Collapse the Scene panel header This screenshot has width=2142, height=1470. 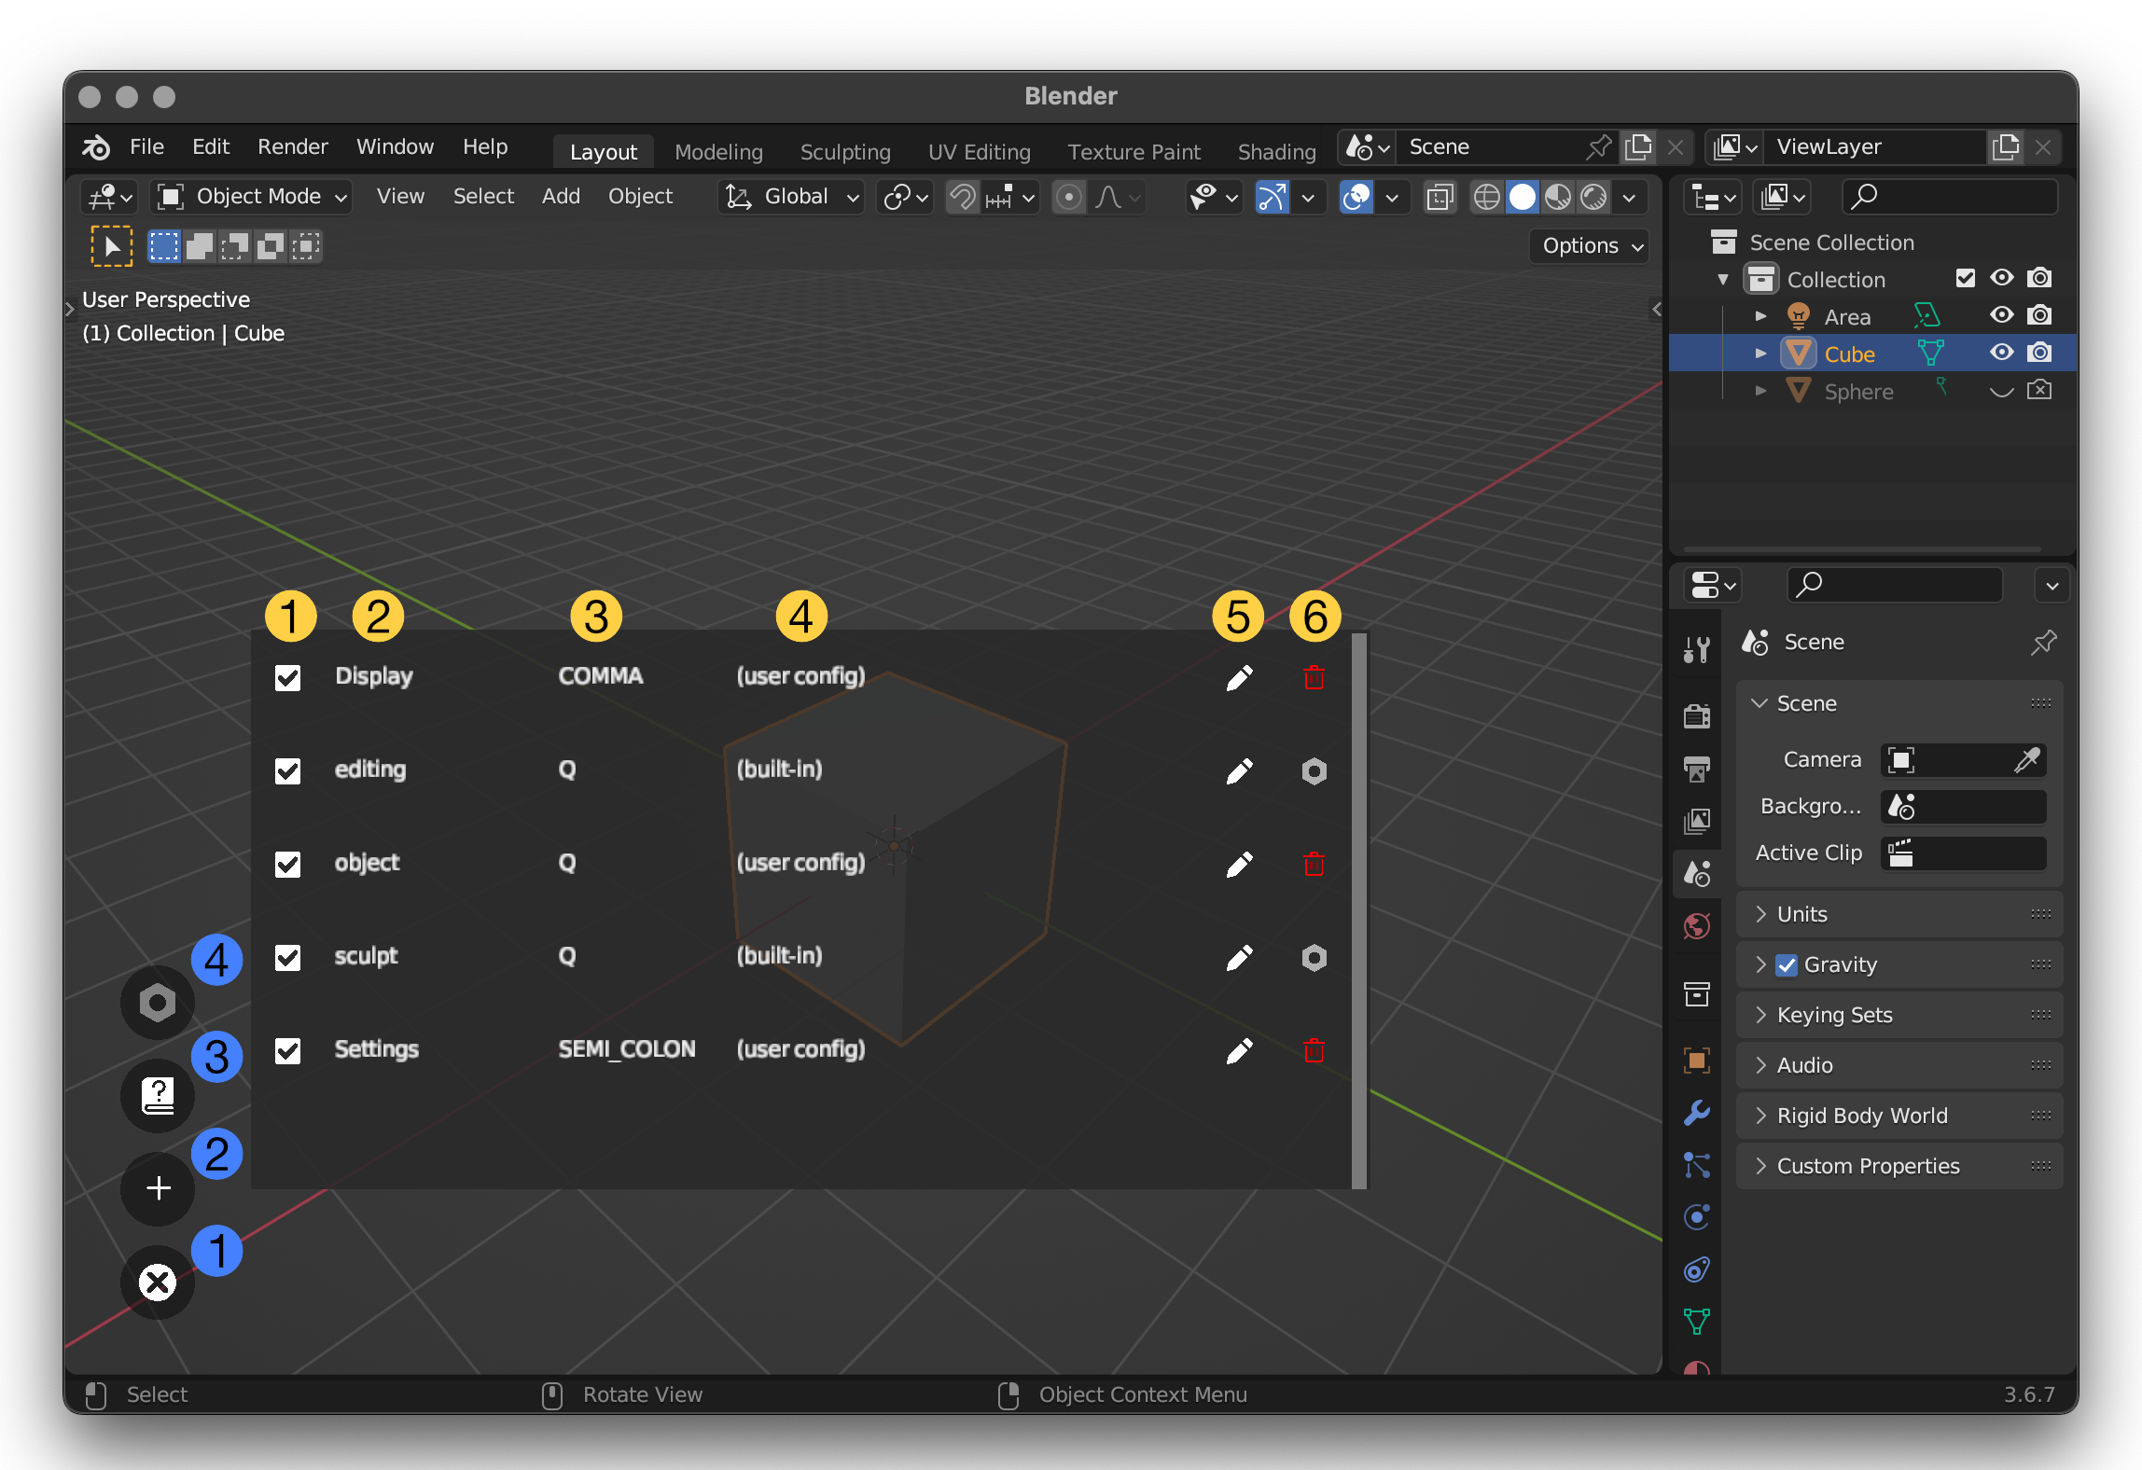[x=1899, y=703]
